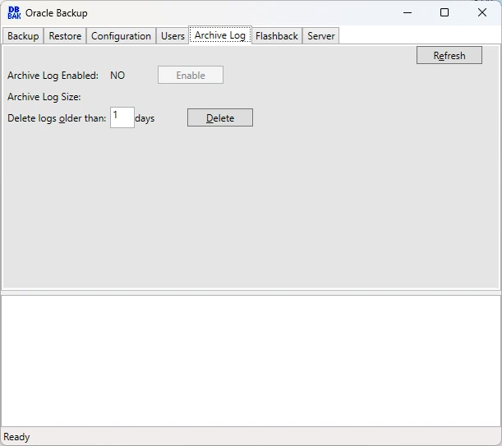Image resolution: width=502 pixels, height=446 pixels.
Task: Switch to the Backup tab
Action: (x=23, y=36)
